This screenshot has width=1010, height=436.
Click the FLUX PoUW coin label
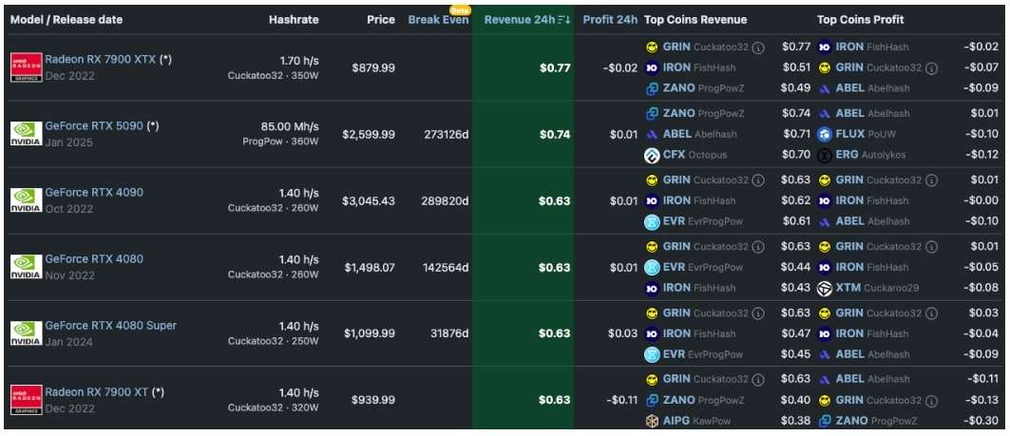(867, 134)
